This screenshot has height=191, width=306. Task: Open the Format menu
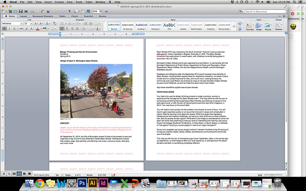tap(59, 2)
